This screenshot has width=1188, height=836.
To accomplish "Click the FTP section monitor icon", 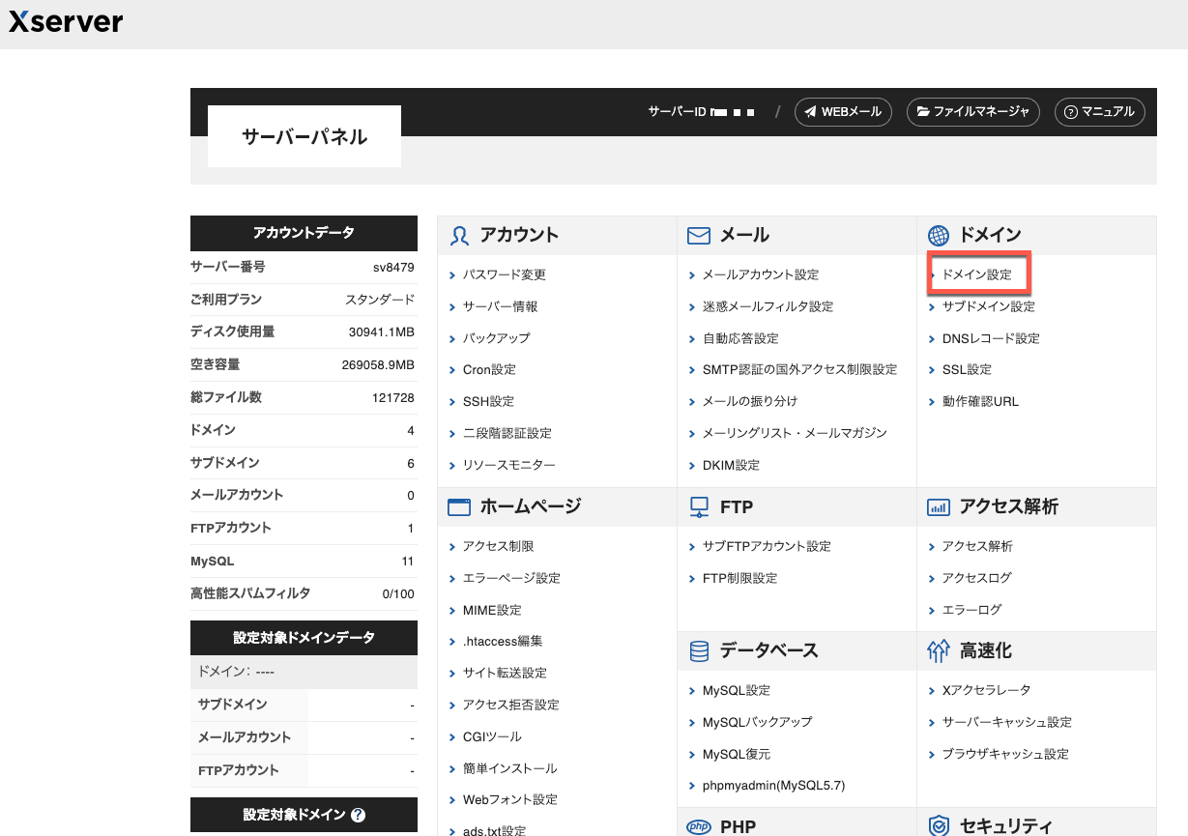I will click(x=699, y=506).
